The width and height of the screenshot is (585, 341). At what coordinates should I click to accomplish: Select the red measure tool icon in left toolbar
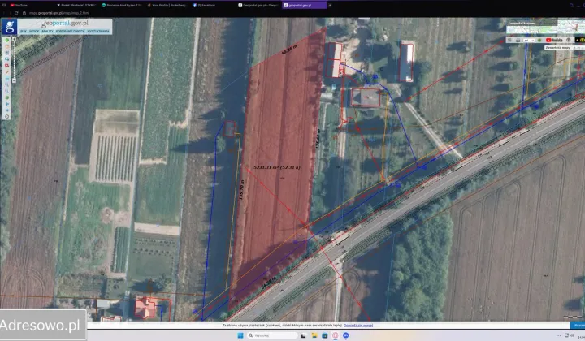[6, 58]
